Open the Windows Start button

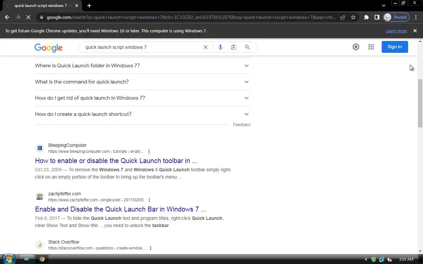click(x=9, y=259)
